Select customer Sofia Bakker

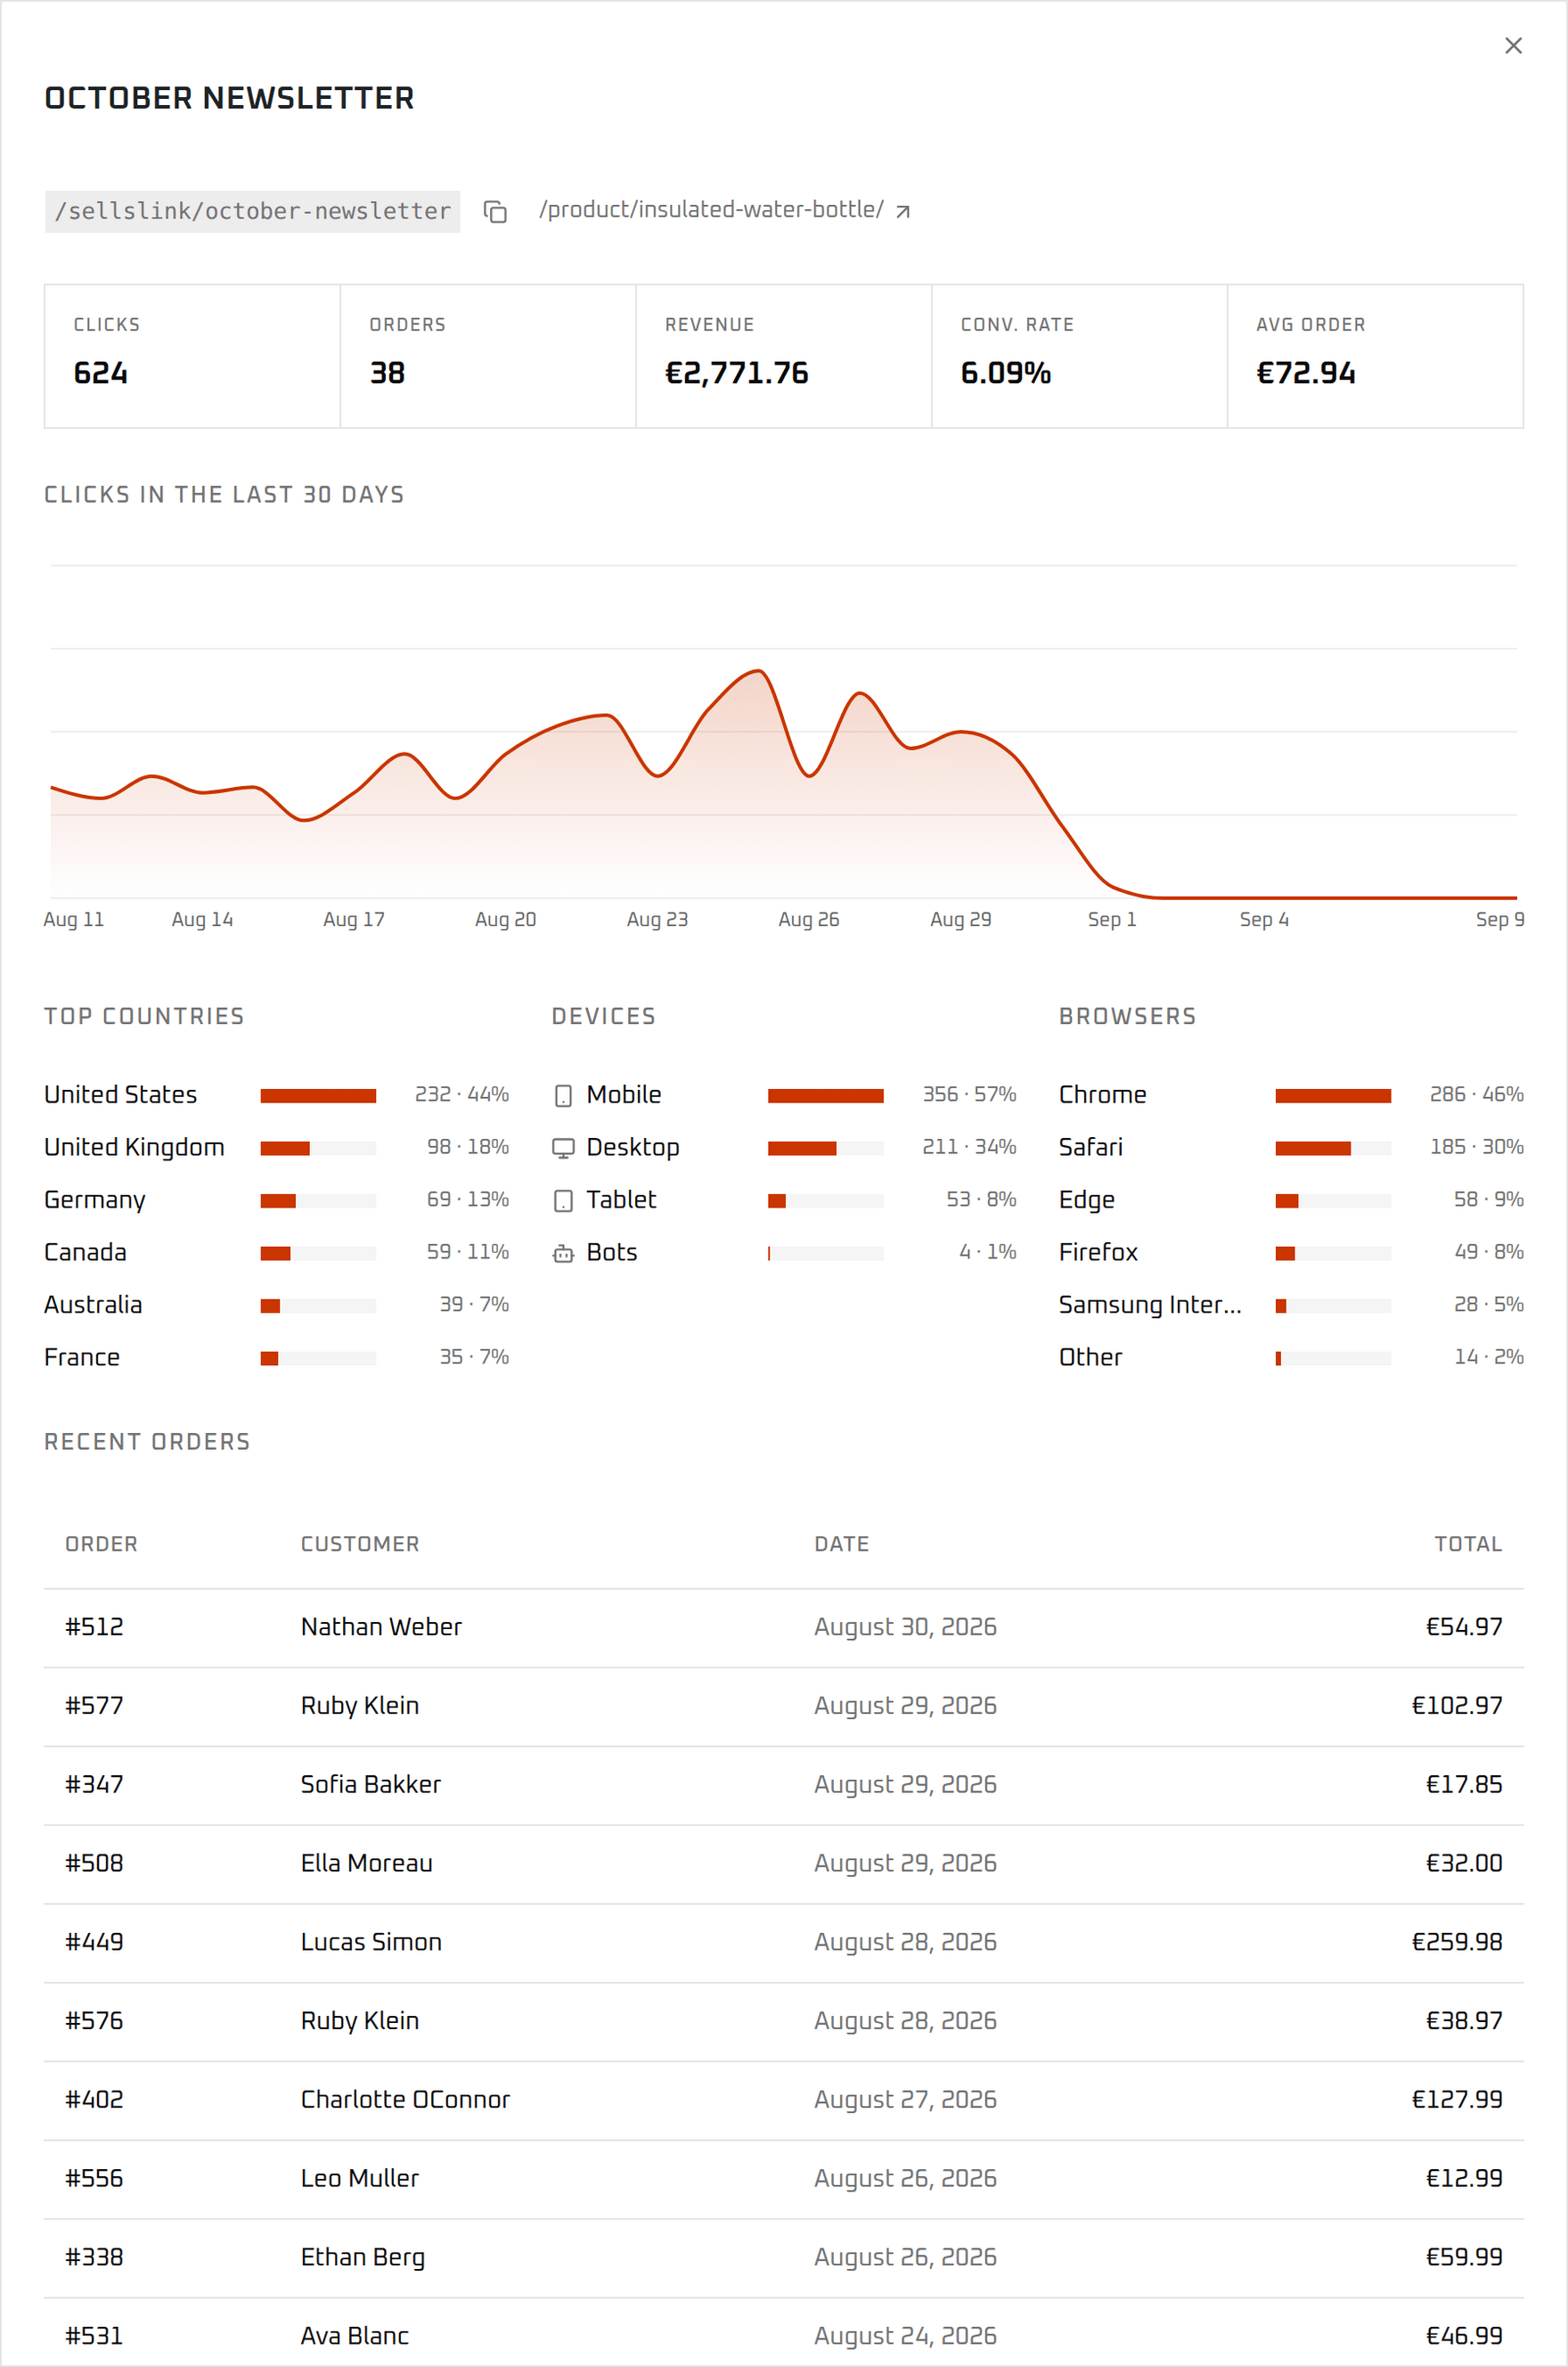point(371,1785)
